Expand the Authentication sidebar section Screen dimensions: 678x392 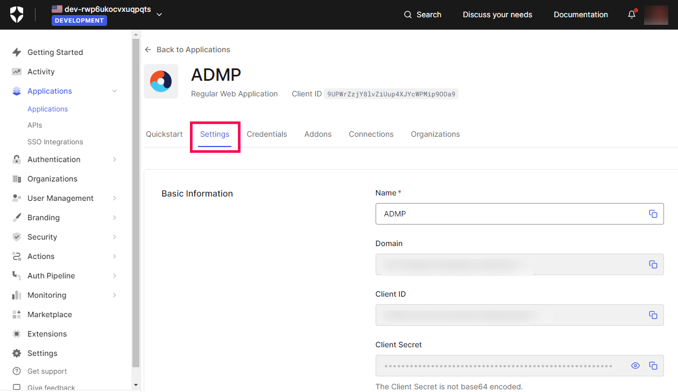point(115,159)
